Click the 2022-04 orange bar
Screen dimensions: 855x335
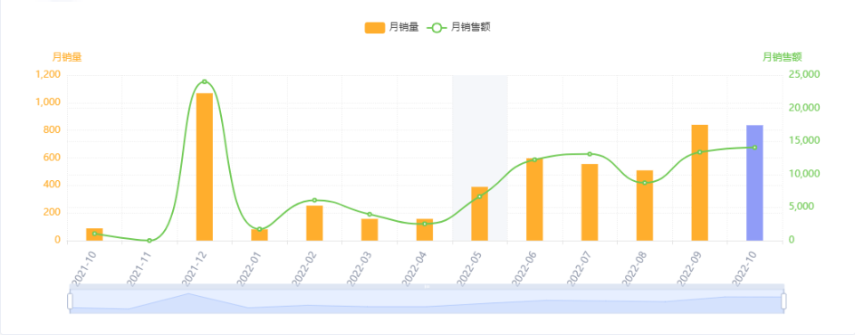coord(425,230)
